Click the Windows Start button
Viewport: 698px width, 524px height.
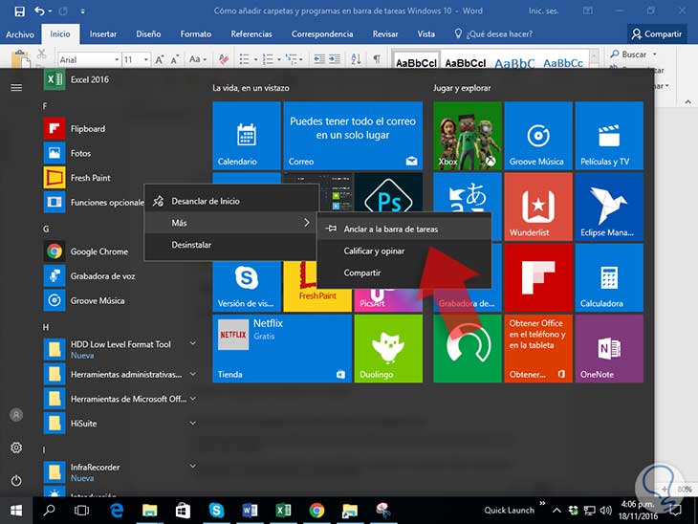pos(16,511)
